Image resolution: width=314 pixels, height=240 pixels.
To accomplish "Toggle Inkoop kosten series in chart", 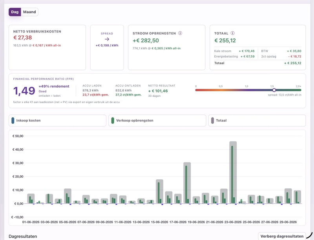I will [57, 121].
